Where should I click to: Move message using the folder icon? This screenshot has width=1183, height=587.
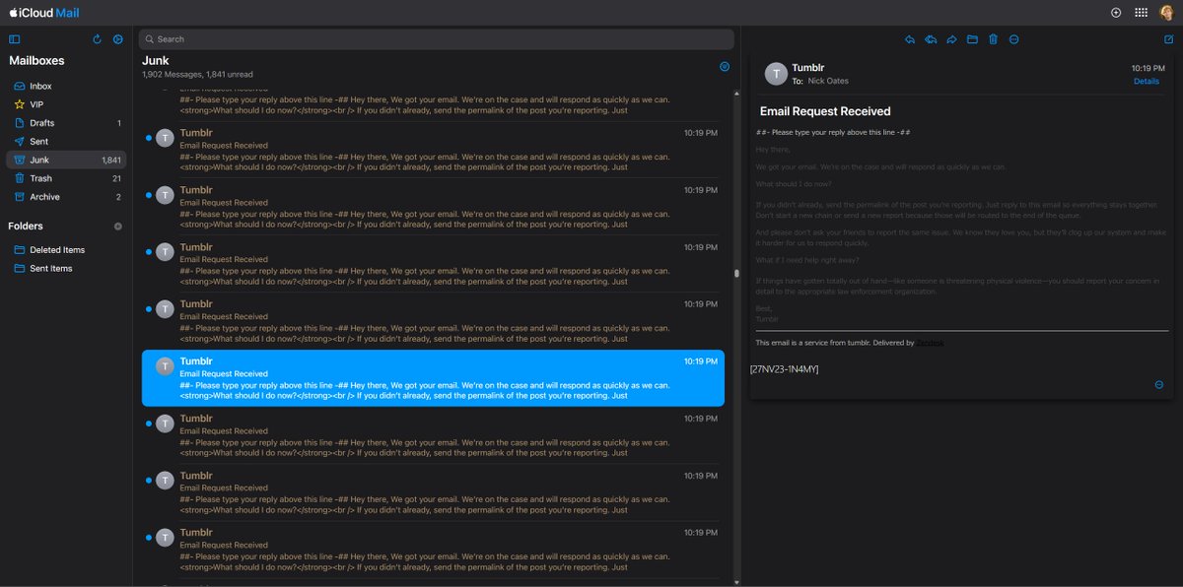click(x=972, y=39)
